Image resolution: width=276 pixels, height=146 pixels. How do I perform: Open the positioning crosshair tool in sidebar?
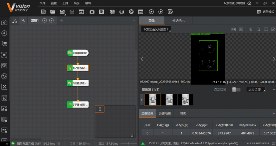pos(4,33)
